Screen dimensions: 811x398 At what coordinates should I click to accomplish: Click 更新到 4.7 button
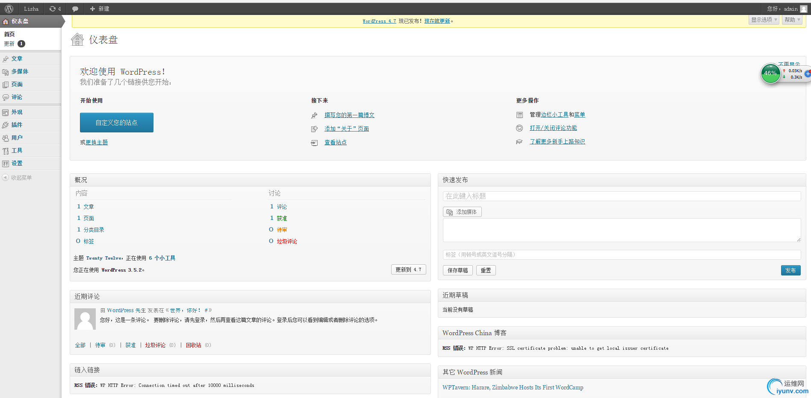coord(409,269)
